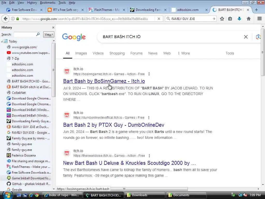This screenshot has width=265, height=199.
Task: Close the FlashThemes tab
Action: [124, 10]
